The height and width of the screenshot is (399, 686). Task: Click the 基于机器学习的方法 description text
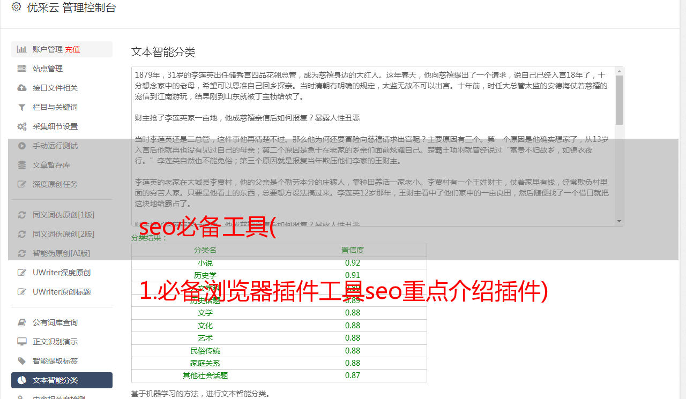click(201, 394)
